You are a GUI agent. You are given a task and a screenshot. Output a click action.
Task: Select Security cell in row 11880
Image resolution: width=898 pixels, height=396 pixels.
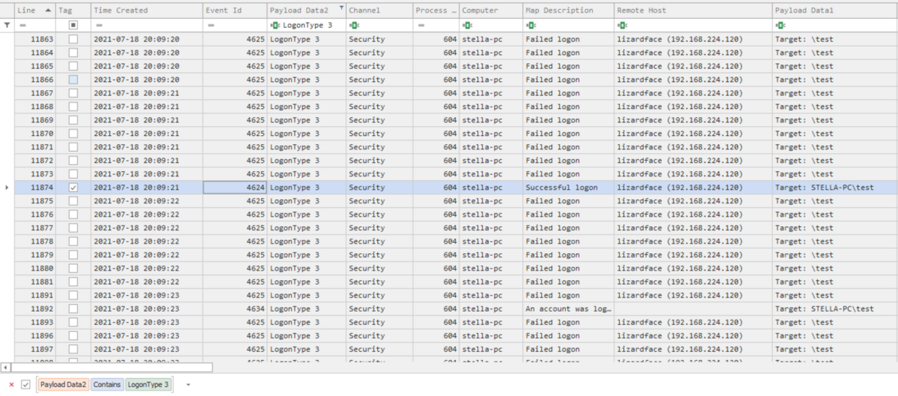click(x=379, y=268)
